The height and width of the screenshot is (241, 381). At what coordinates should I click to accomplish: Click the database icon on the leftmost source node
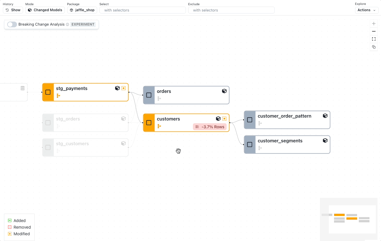[x=22, y=88]
